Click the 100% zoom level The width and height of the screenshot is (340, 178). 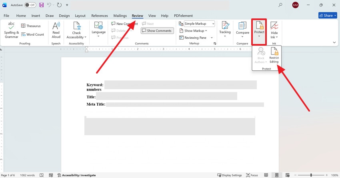[334, 175]
